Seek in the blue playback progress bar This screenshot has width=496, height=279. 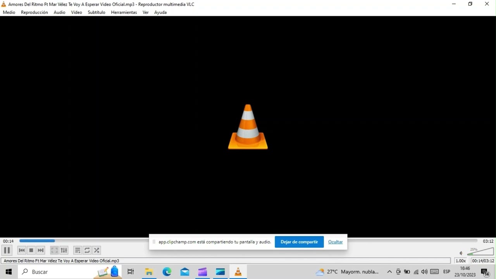pos(248,241)
